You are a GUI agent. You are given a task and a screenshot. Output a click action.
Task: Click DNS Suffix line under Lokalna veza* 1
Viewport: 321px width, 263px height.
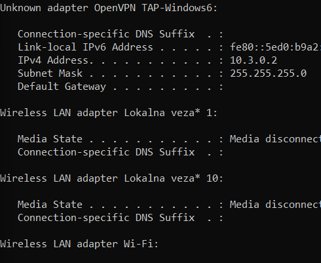(x=121, y=152)
